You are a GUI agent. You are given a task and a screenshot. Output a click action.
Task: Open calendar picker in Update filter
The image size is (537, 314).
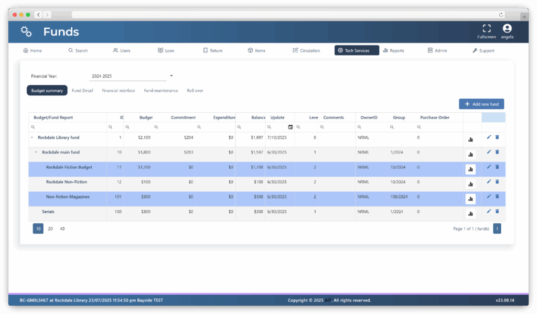click(x=291, y=127)
